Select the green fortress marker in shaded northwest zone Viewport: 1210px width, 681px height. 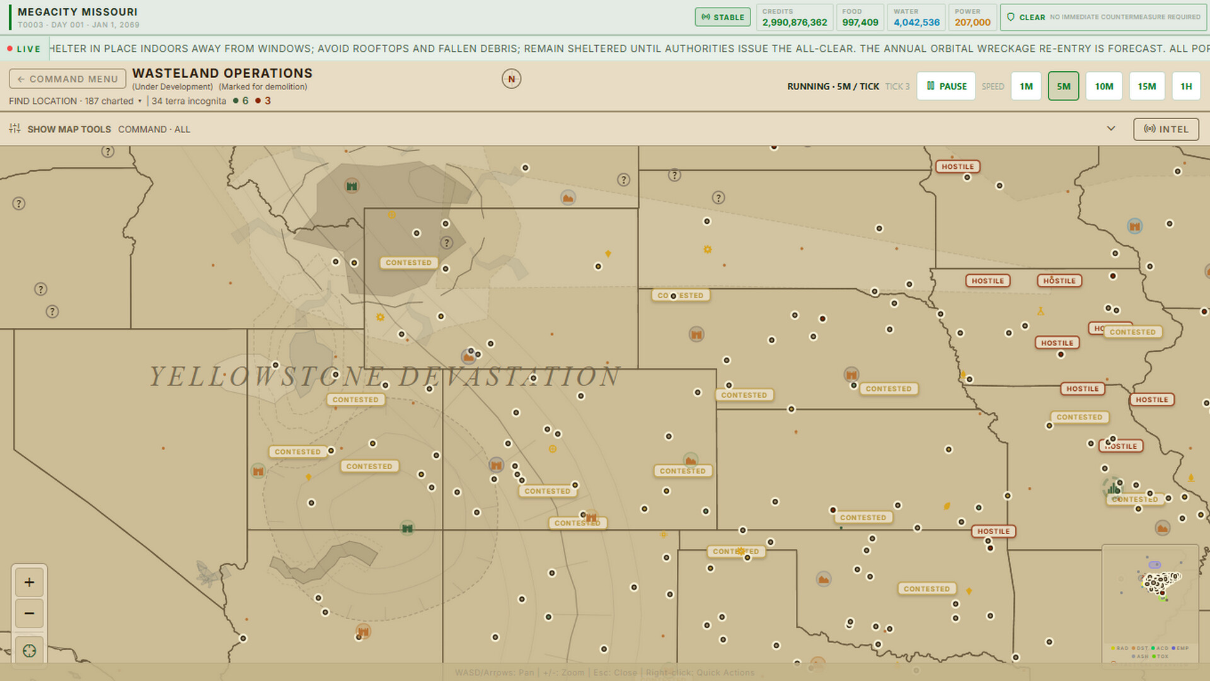point(352,185)
